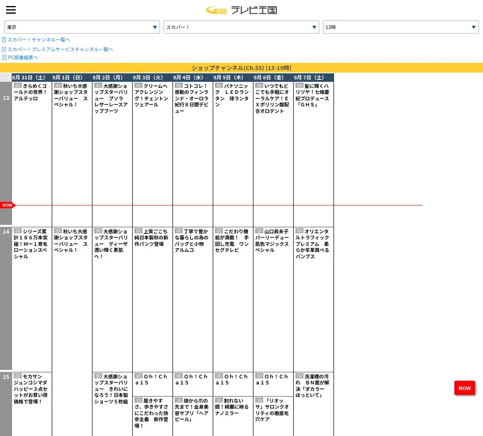483x436 pixels.
Task: Click the NOW time marker on timeline
Action: [x=8, y=205]
